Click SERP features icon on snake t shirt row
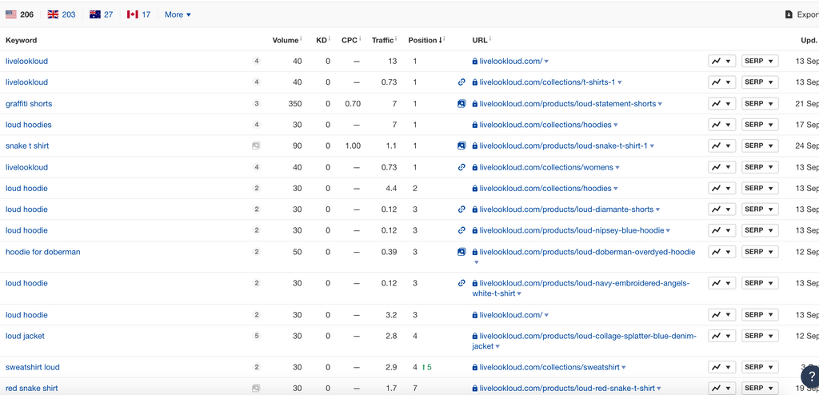This screenshot has width=819, height=395. point(256,146)
